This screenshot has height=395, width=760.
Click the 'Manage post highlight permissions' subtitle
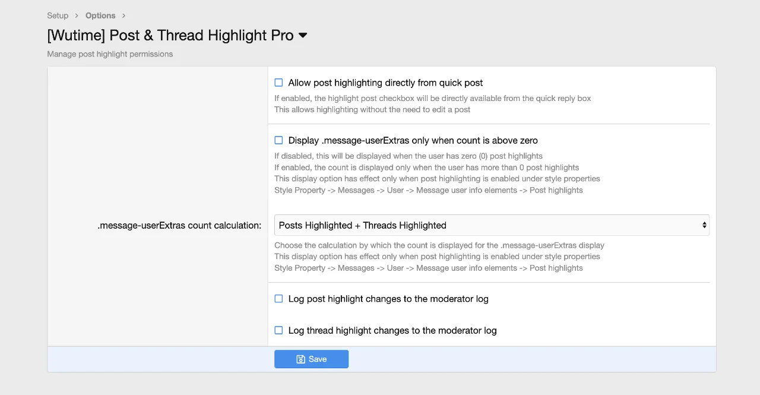click(x=110, y=54)
